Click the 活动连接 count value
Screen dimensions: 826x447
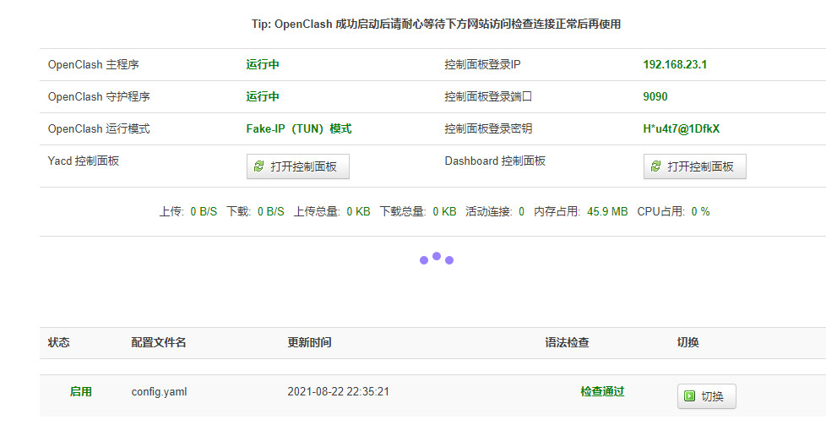(x=521, y=212)
